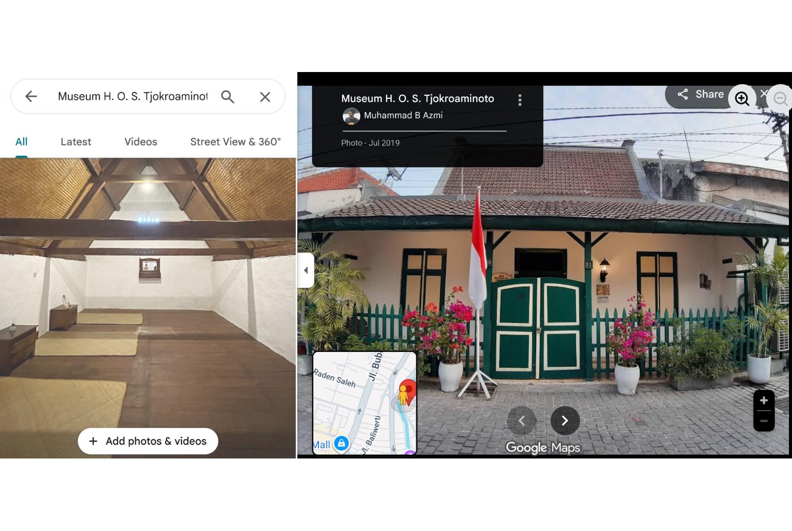Switch to Street View & 360° tab
The image size is (792, 531).
(235, 142)
